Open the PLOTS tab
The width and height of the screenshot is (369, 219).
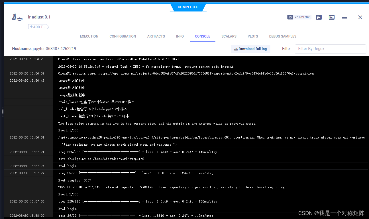pos(253,36)
